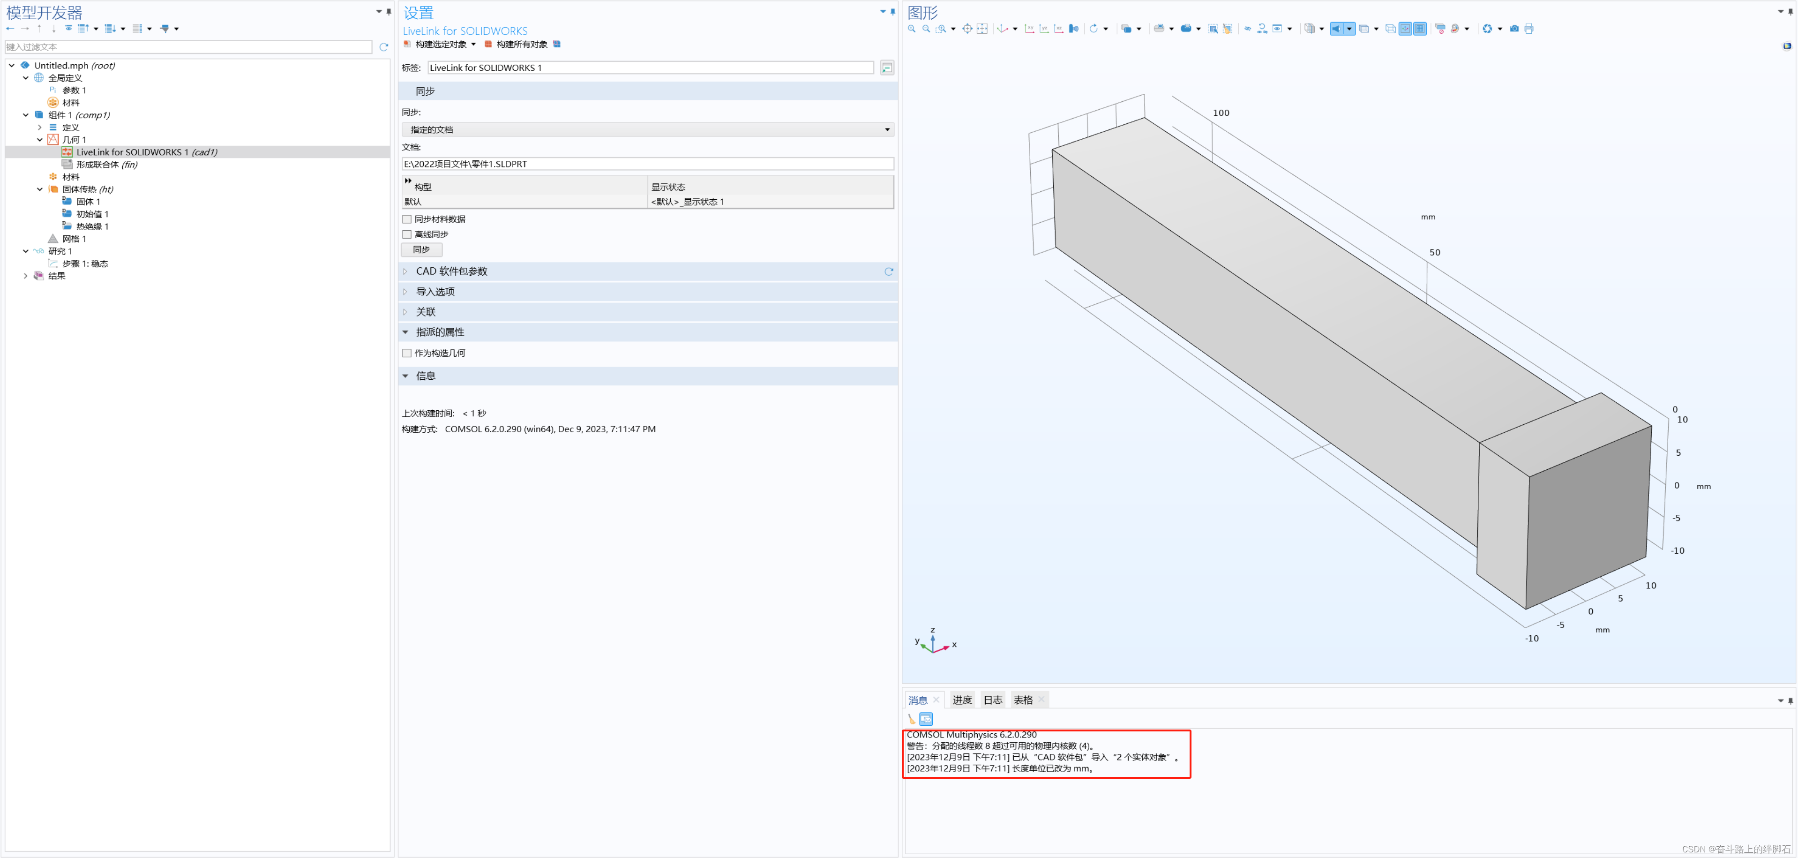The width and height of the screenshot is (1798, 858).
Task: Collapse the 固体传热 tree node
Action: tap(40, 189)
